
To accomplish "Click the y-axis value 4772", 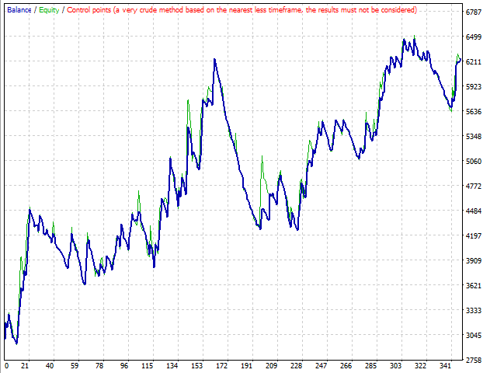I will (474, 186).
